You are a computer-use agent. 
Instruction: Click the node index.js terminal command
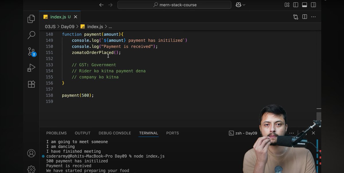pyautogui.click(x=149, y=156)
